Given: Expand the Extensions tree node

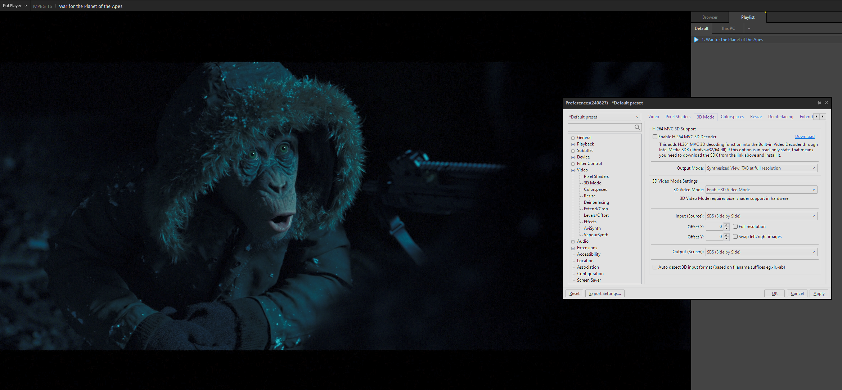Looking at the screenshot, I should [x=573, y=248].
